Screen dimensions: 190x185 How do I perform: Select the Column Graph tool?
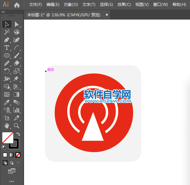[17, 110]
